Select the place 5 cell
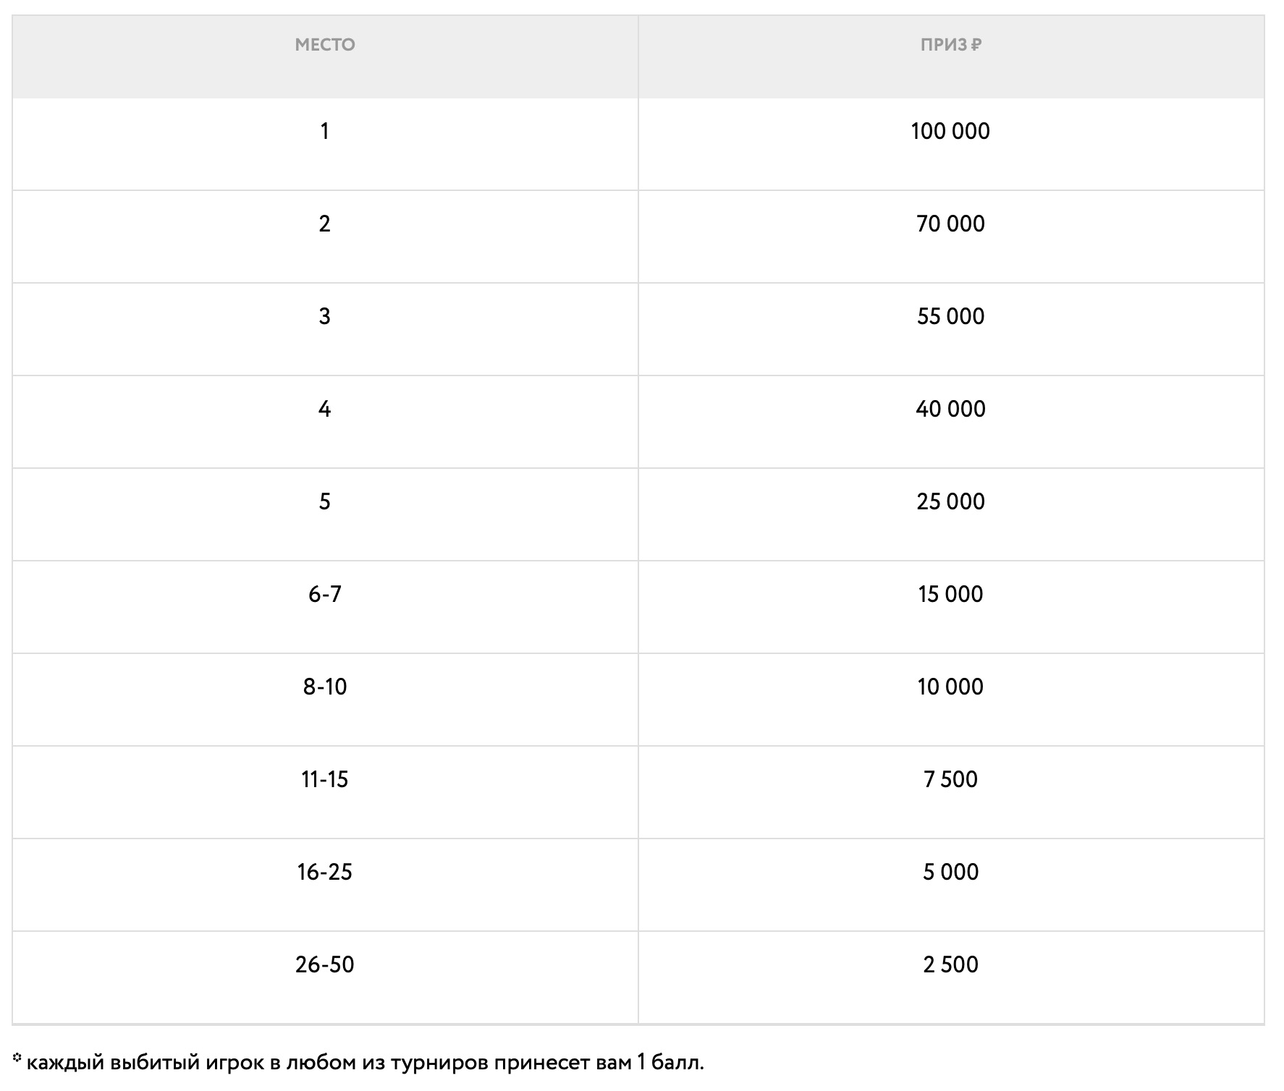Image resolution: width=1284 pixels, height=1091 pixels. click(x=325, y=501)
